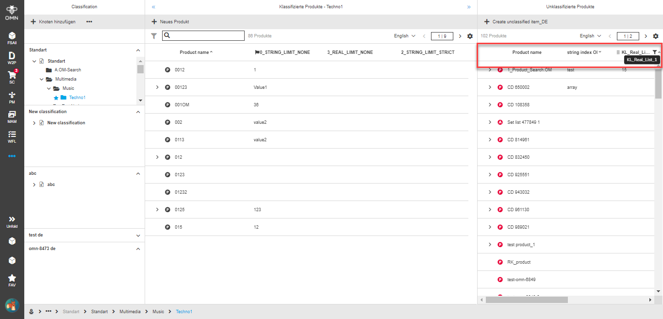Open the MAM media module

point(12,117)
